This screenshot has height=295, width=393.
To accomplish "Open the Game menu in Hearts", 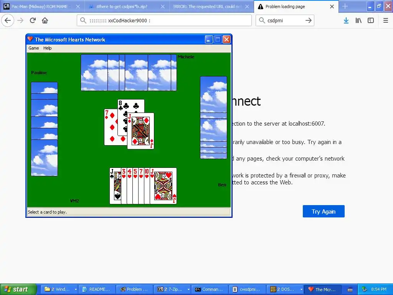I will 34,48.
